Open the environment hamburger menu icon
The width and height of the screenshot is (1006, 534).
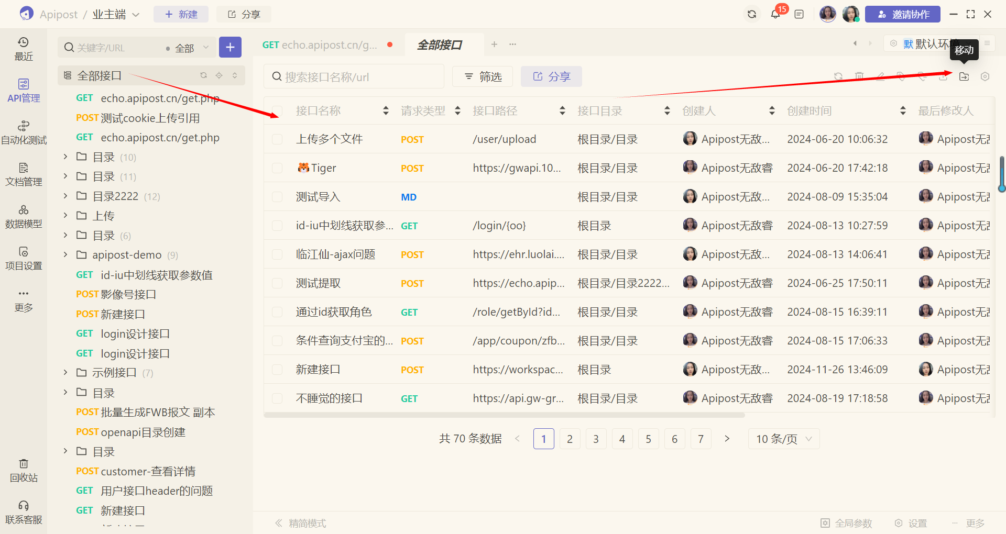(987, 43)
